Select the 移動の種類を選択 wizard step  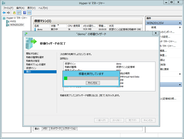point(35,57)
